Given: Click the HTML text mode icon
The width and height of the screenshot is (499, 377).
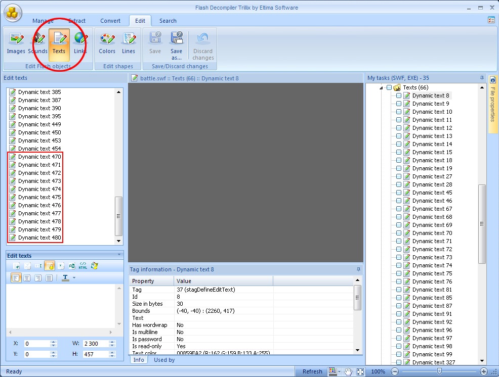Looking at the screenshot, I should pos(83,265).
